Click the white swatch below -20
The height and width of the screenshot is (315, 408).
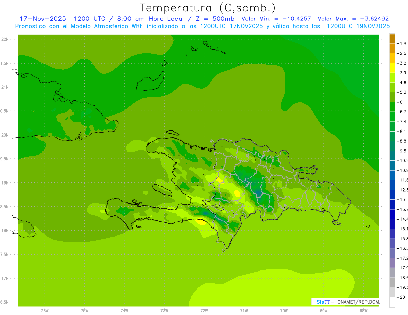pos(392,302)
